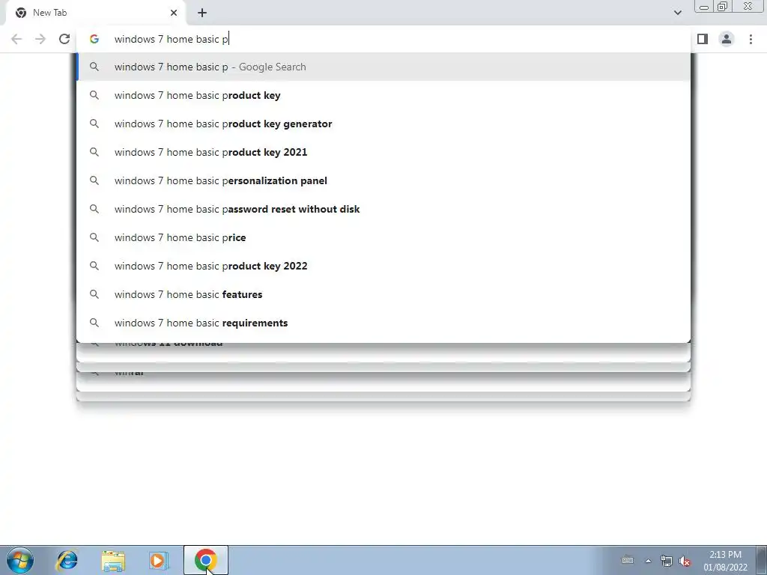Open Windows Explorer from the taskbar

(x=113, y=560)
